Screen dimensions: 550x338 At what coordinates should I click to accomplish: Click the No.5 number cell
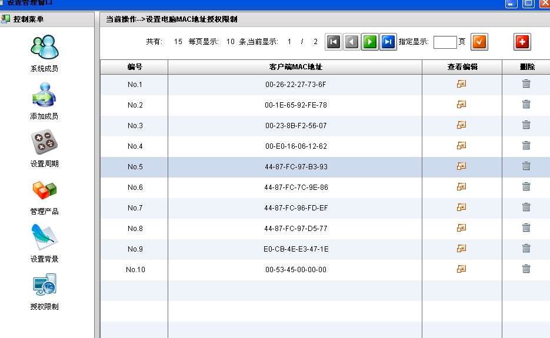[x=135, y=167]
